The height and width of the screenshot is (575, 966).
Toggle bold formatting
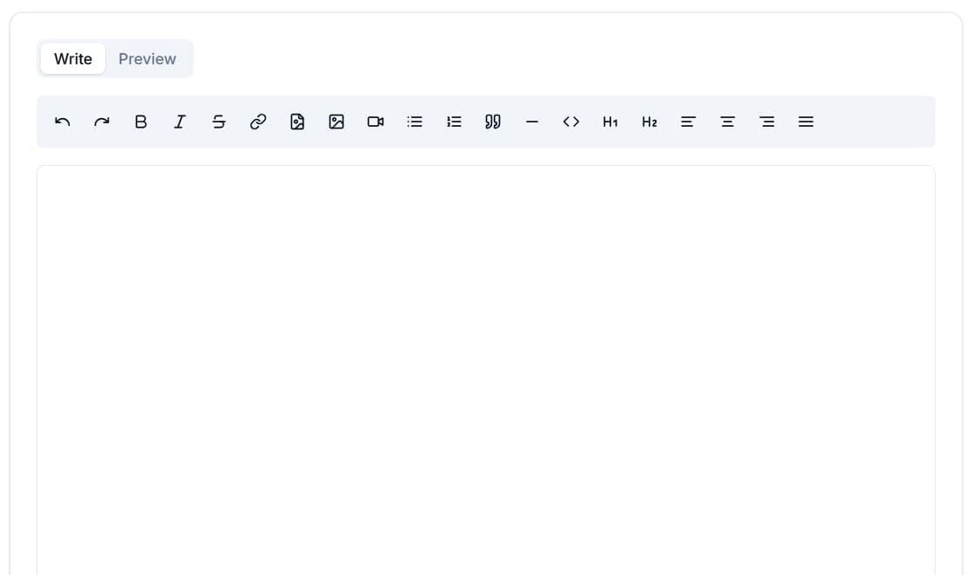coord(141,122)
